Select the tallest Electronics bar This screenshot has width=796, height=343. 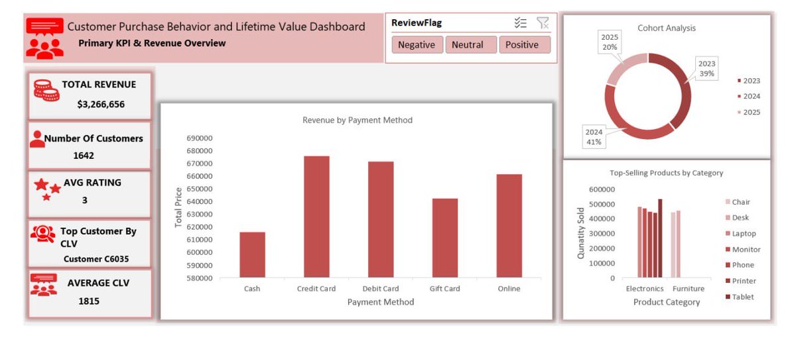point(660,238)
